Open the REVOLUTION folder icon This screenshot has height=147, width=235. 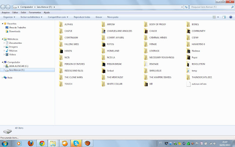(188, 64)
